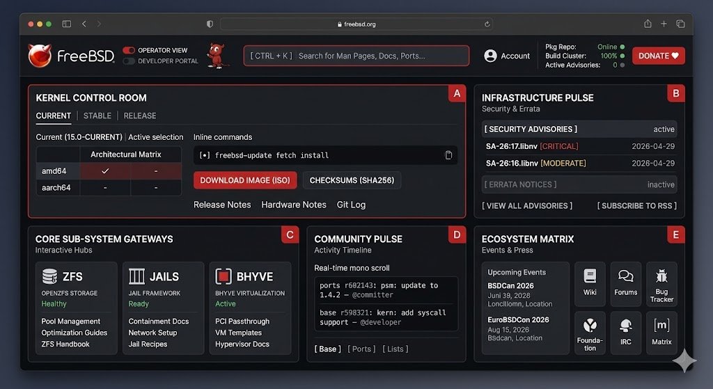713x389 pixels.
Task: Open Jails Containment Docs link
Action: click(x=158, y=321)
